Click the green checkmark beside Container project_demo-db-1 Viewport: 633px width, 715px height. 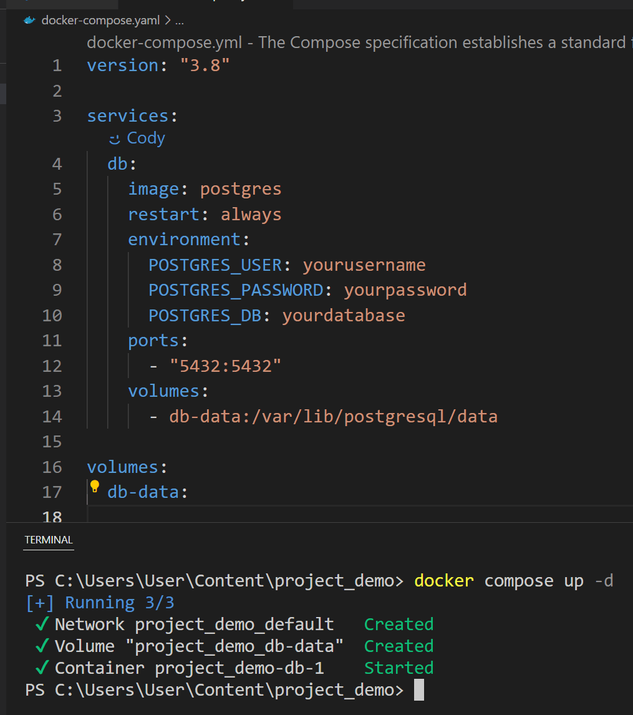[42, 668]
